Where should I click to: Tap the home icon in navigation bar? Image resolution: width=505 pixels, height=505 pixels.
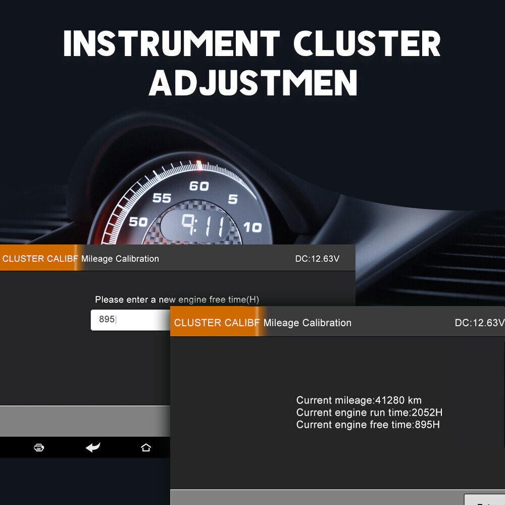(146, 447)
